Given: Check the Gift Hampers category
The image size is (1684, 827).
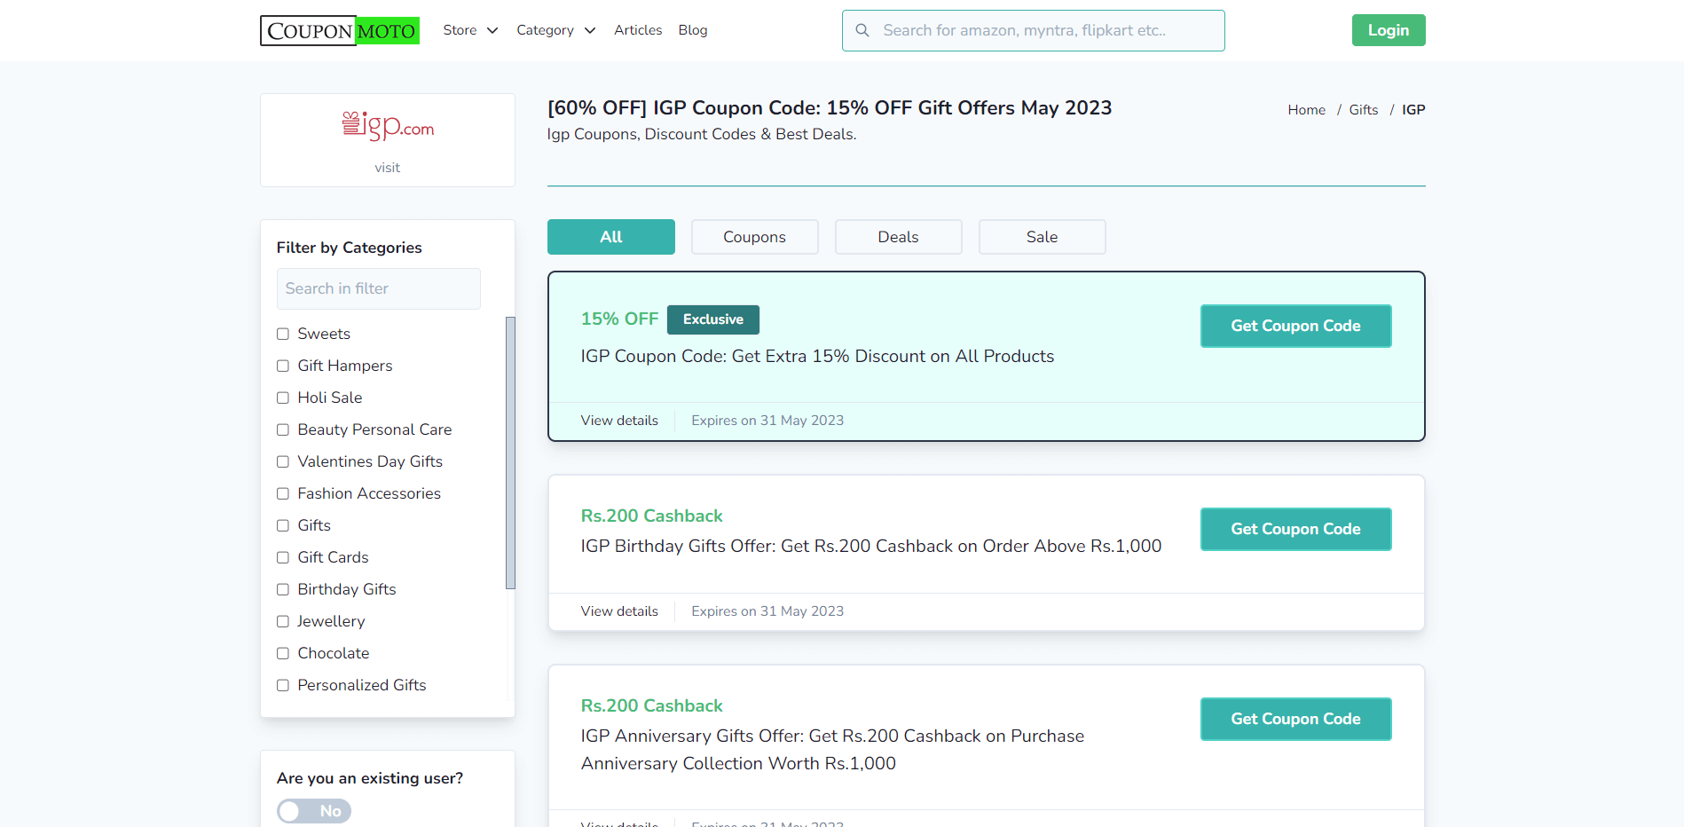Looking at the screenshot, I should pos(283,366).
